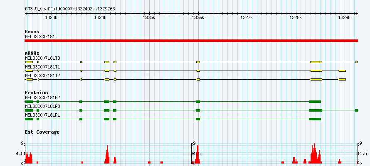Open the MELO3C007181T2 transcript label

42,76
